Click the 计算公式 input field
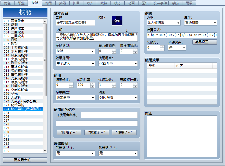The height and width of the screenshot is (166, 225). coord(182,35)
